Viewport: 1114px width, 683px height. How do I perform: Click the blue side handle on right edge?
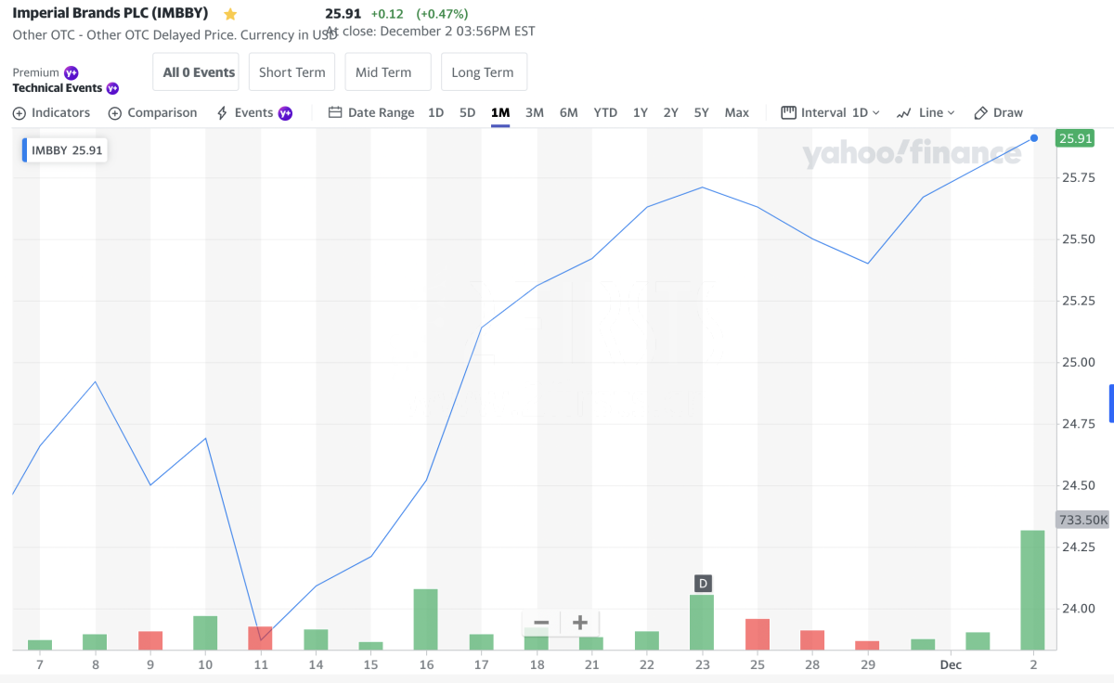[1111, 403]
